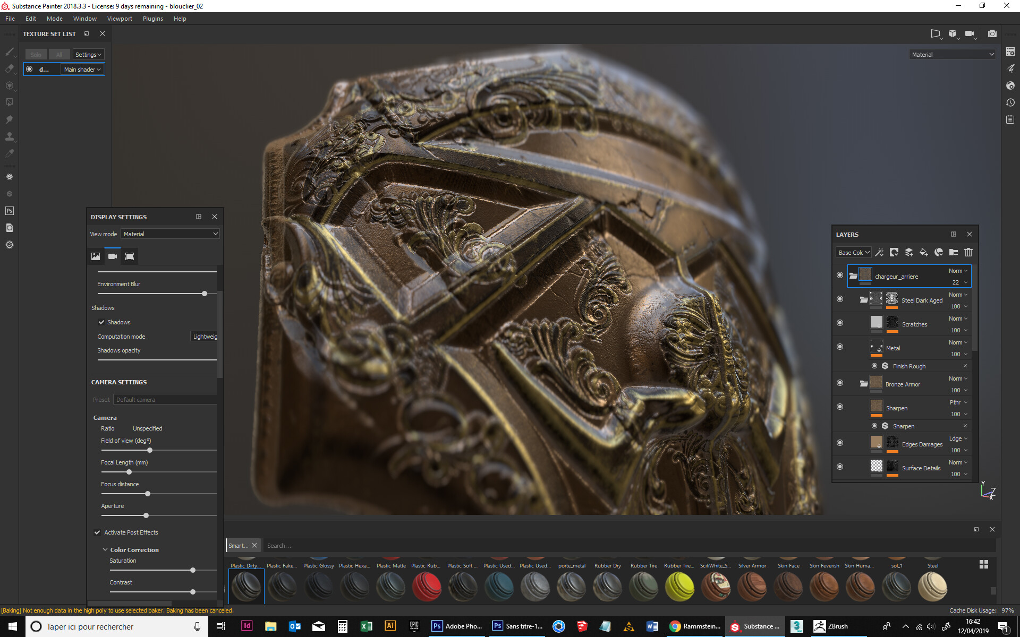The width and height of the screenshot is (1020, 637).
Task: Open the Plugins menu
Action: pos(153,19)
